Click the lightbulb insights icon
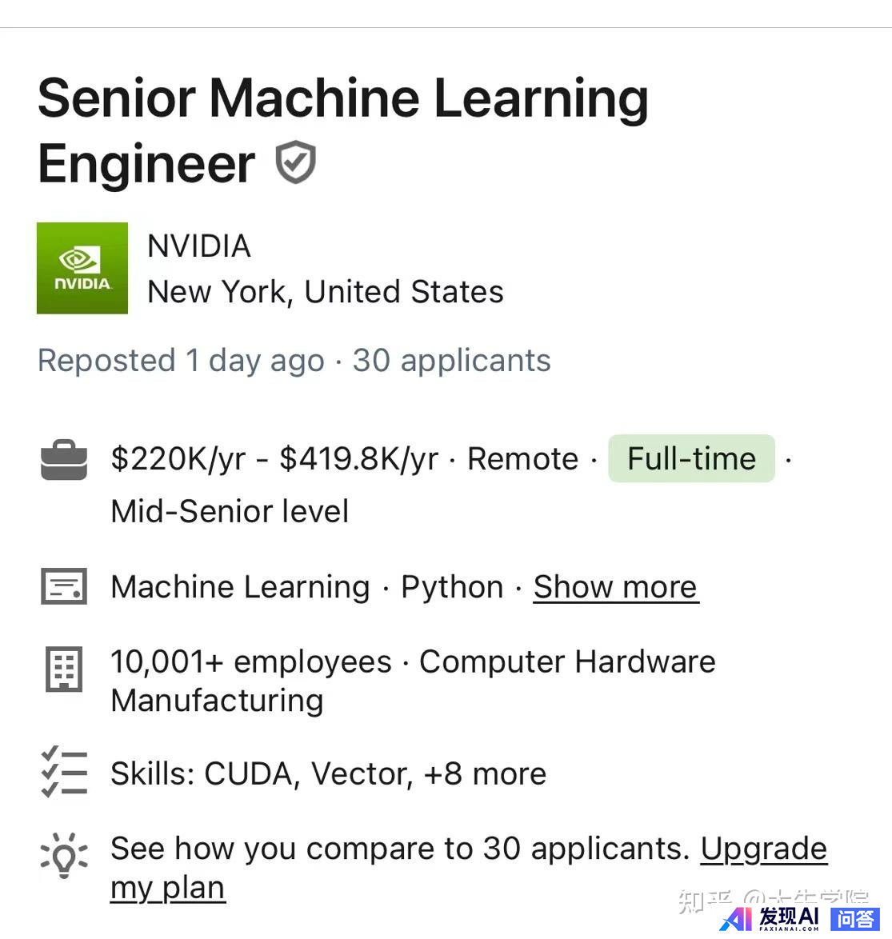 [x=63, y=855]
